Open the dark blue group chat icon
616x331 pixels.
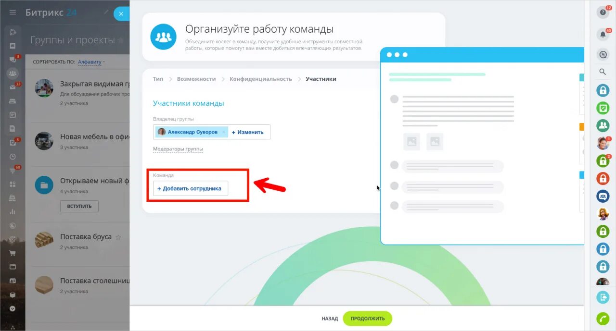[x=603, y=196]
